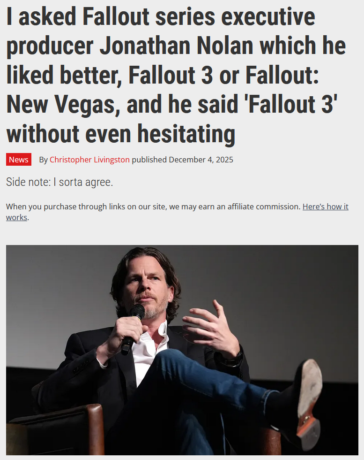Click the "Side note: I sorta agree" subheading
The image size is (364, 460).
pos(59,182)
